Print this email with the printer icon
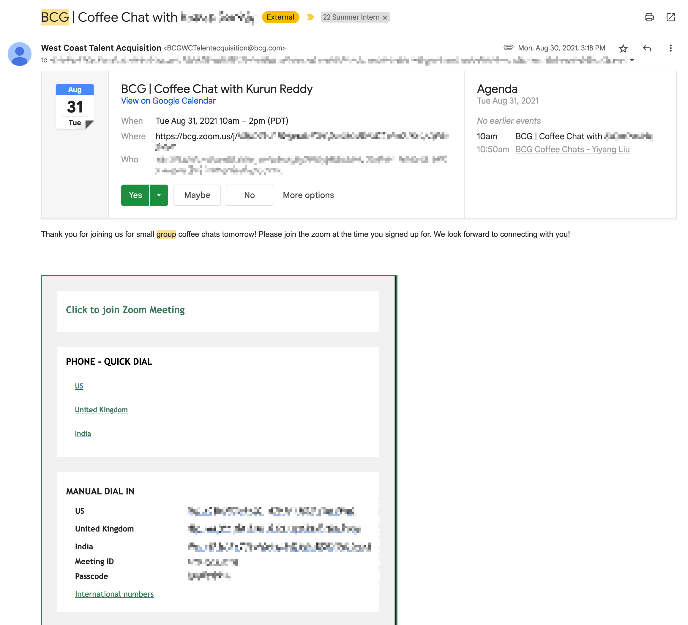 coord(649,18)
